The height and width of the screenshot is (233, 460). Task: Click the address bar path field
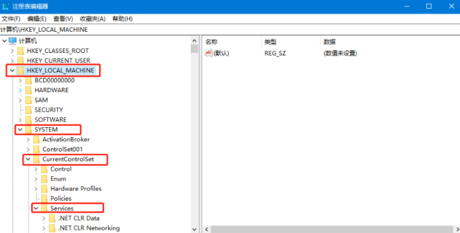point(230,30)
